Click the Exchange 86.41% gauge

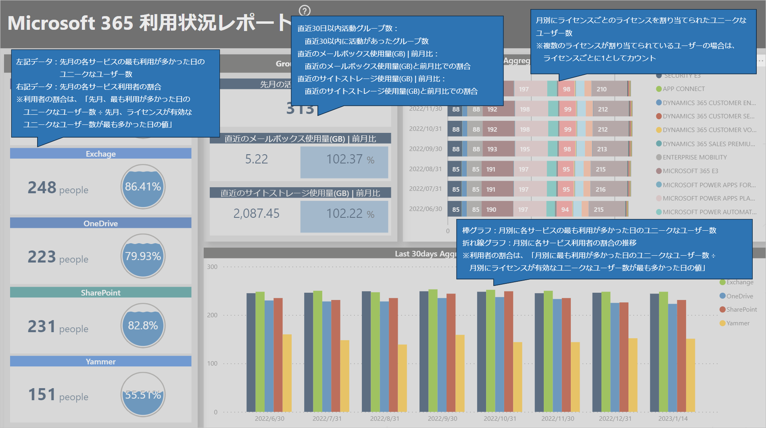143,187
